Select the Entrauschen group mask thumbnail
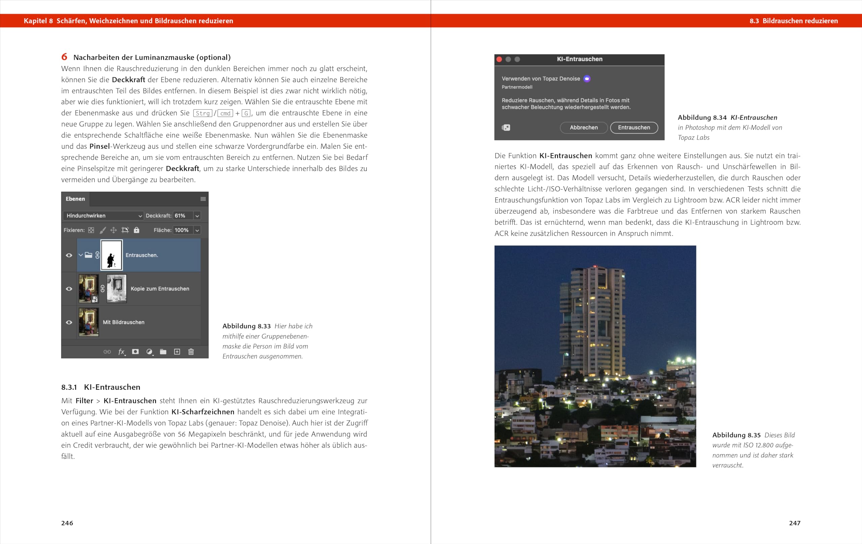The height and width of the screenshot is (544, 862). pyautogui.click(x=112, y=255)
